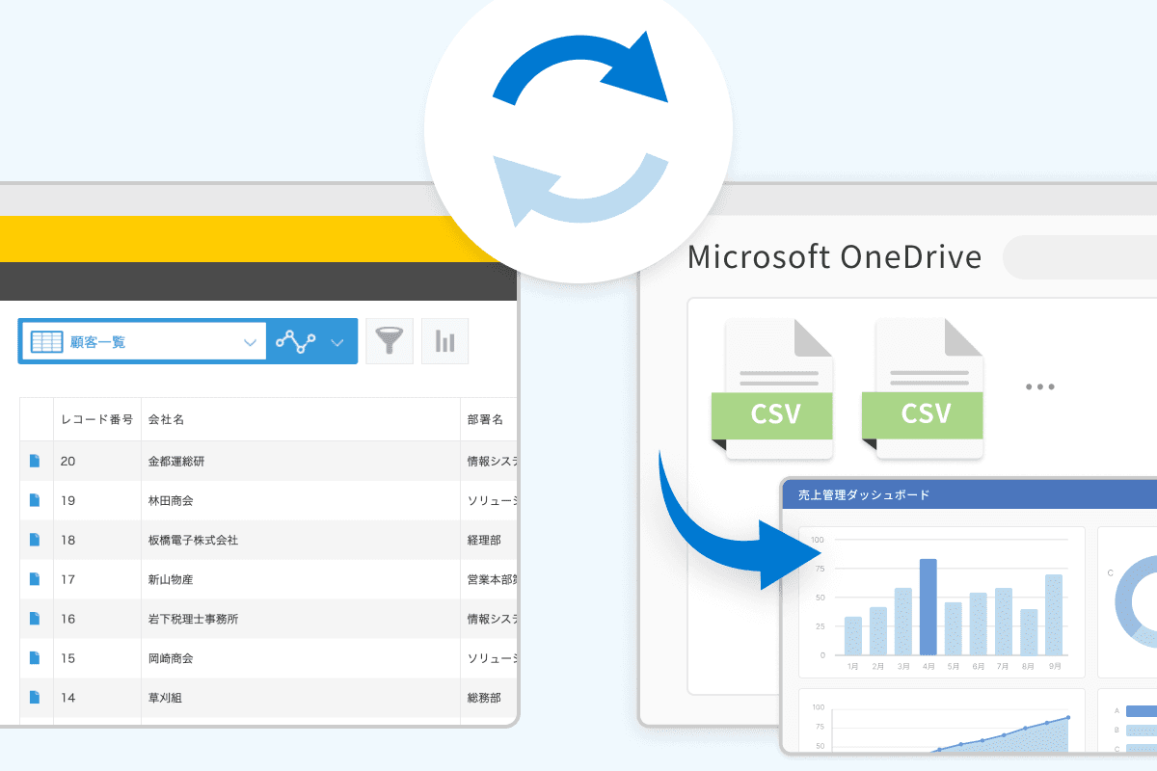Click the Microsoft OneDrive label

tap(835, 256)
